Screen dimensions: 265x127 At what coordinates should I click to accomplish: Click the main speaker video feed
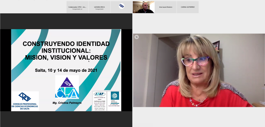click(x=199, y=70)
